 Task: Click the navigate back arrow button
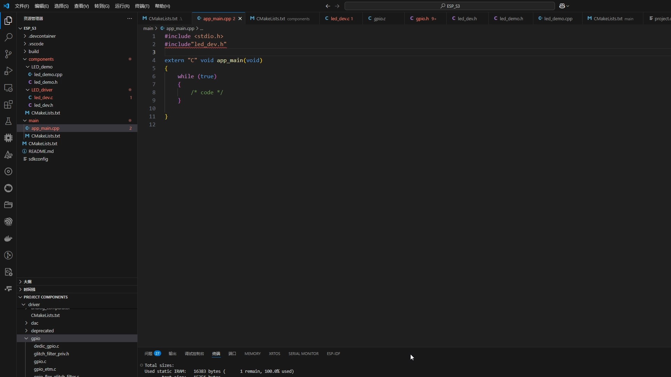click(x=327, y=6)
